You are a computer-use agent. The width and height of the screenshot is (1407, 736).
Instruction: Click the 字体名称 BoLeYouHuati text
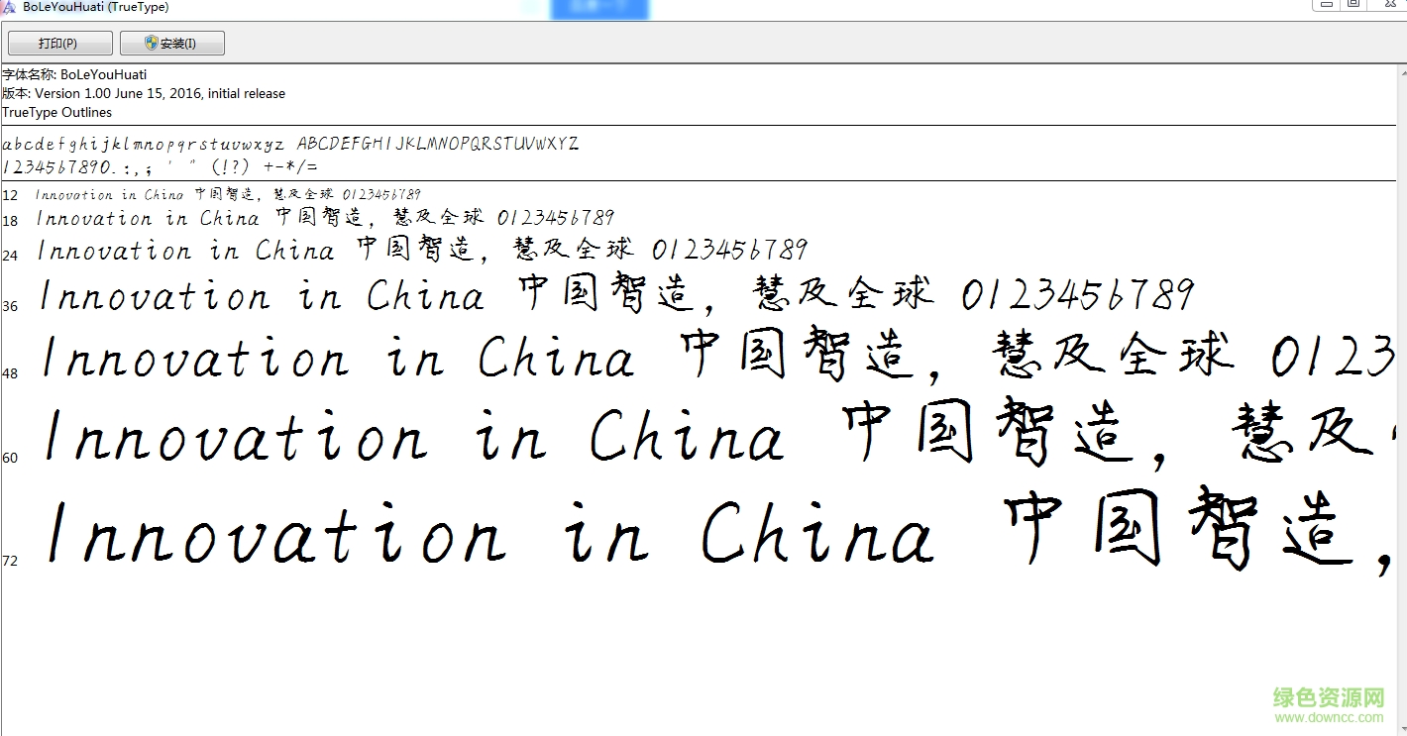click(74, 74)
